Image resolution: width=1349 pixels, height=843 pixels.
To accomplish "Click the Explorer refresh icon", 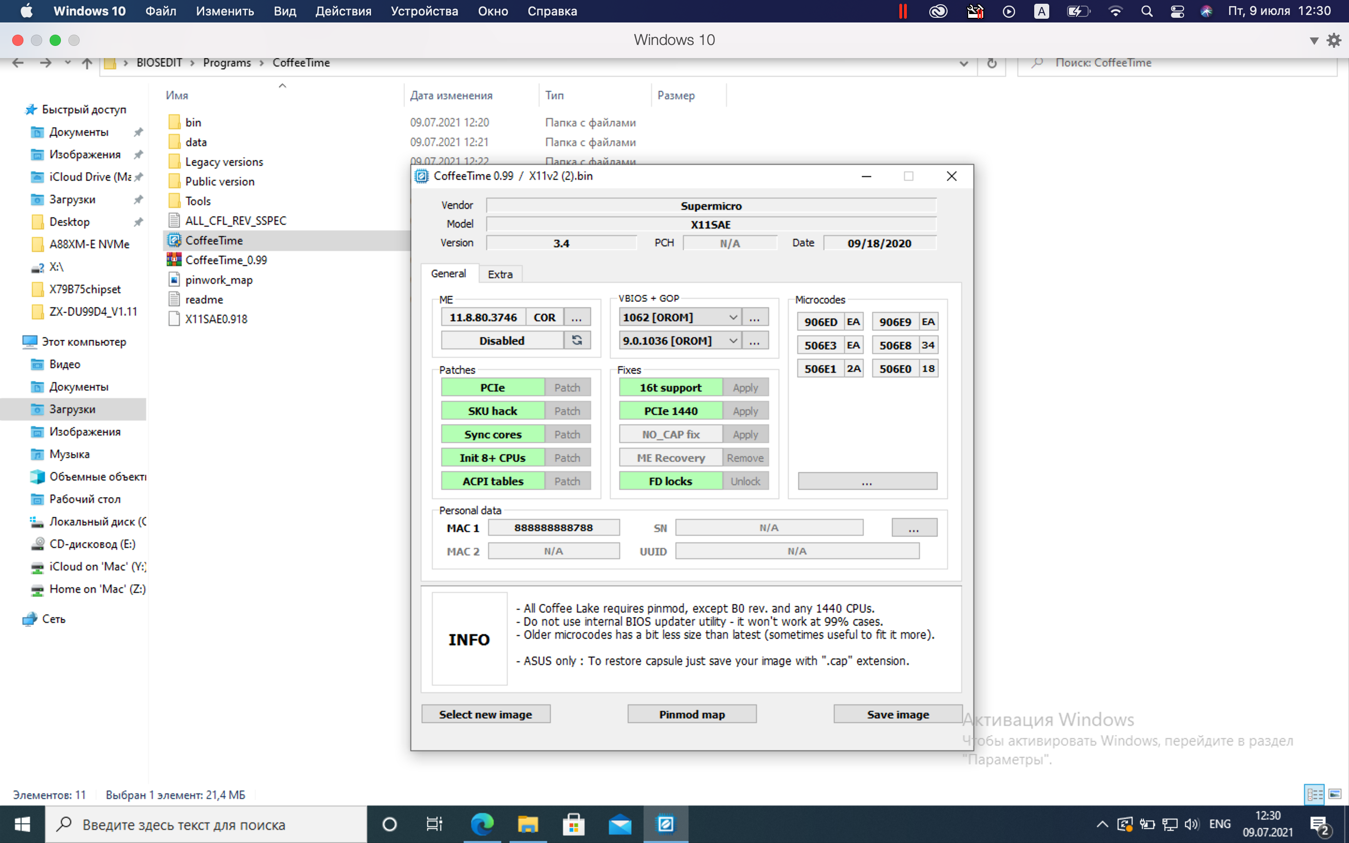I will coord(992,63).
